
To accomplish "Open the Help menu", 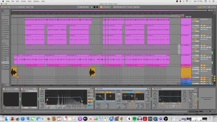I will coord(43,1).
